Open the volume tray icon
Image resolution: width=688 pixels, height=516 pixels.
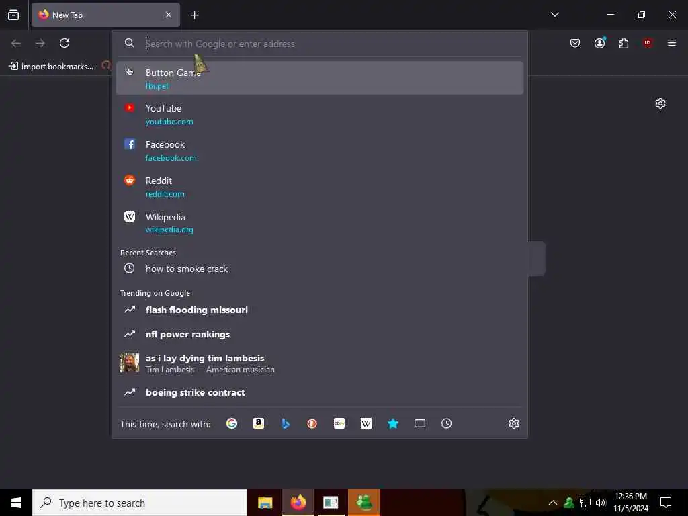tap(600, 503)
